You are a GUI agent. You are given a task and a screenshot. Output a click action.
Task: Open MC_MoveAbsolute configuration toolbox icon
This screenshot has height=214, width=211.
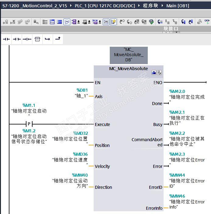154,73
